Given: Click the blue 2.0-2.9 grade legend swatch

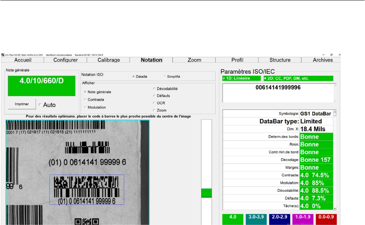Looking at the screenshot, I should click(279, 219).
